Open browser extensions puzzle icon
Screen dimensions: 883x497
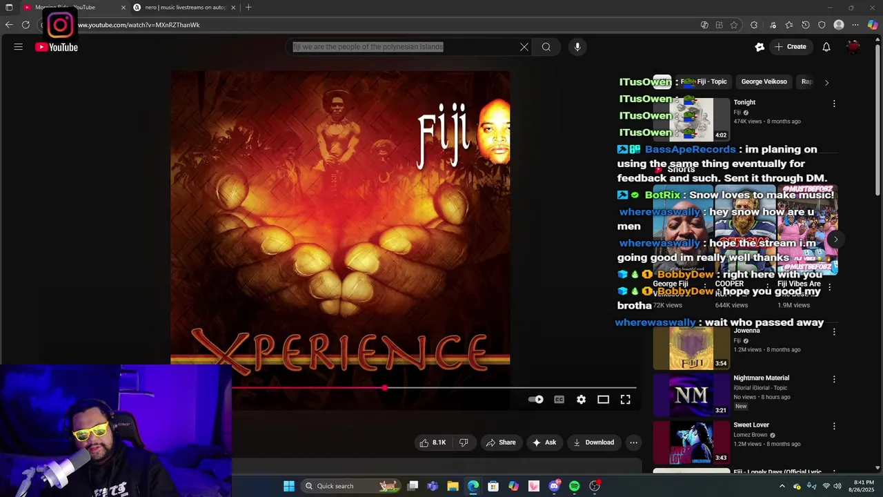754,25
